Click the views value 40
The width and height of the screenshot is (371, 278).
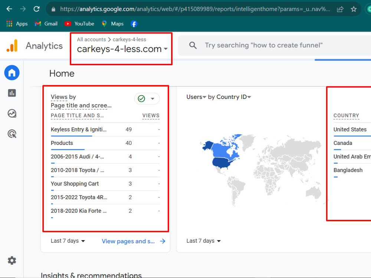coord(128,143)
